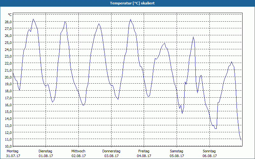Select the 11,0 y-axis label
The height and width of the screenshot is (159, 255).
8,139
